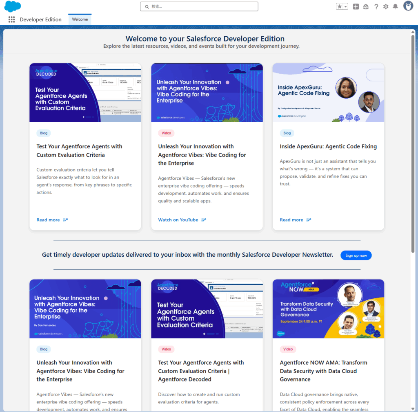Open the Agentforce NOW AMA banner image
The width and height of the screenshot is (418, 412).
tap(328, 308)
